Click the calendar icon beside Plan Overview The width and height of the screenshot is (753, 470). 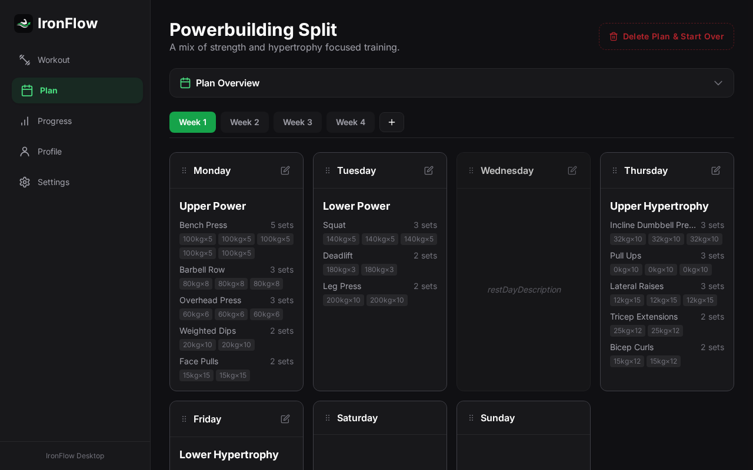pos(185,83)
